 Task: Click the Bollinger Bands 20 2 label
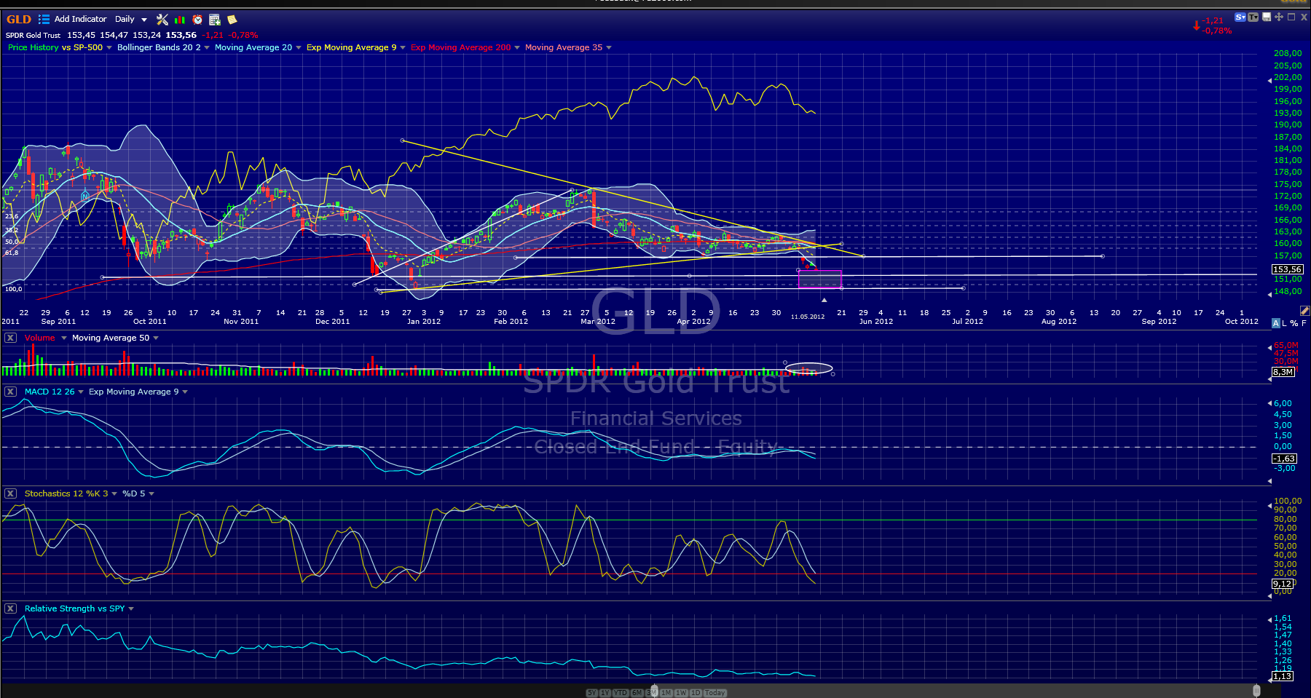pyautogui.click(x=159, y=48)
